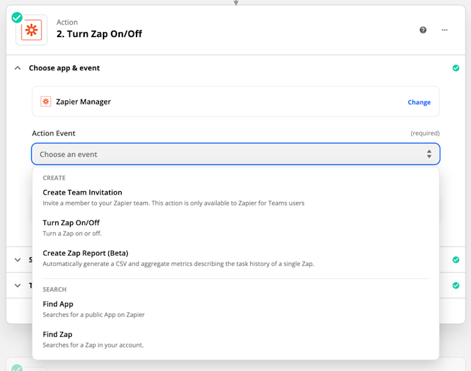Click the up-down arrows in the event field
This screenshot has height=371, width=471.
(429, 154)
